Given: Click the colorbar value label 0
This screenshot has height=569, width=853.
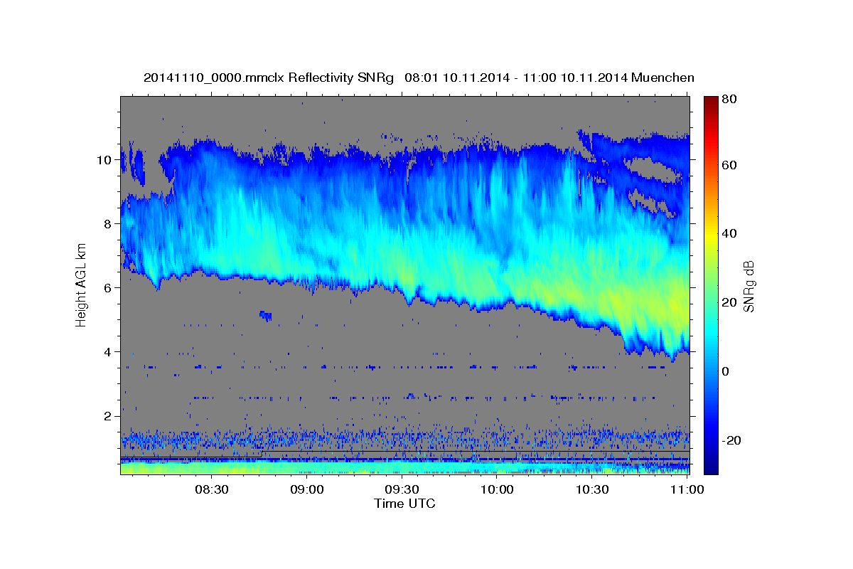Looking at the screenshot, I should click(726, 371).
